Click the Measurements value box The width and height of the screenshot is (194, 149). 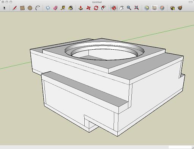(x=180, y=147)
